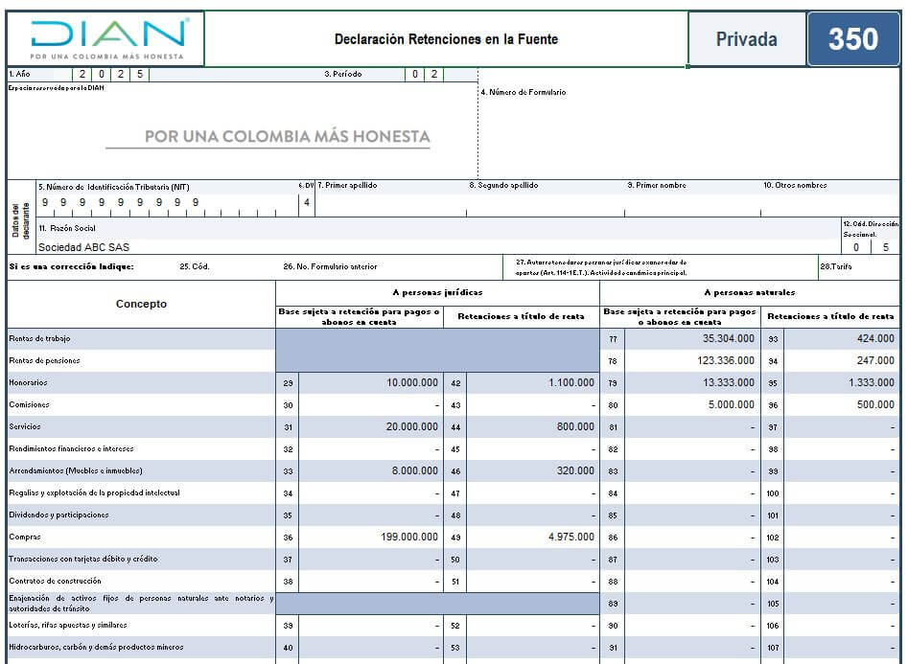Select the Declaración Retenciones en la Fuente title
Screen dimensions: 908x664
point(446,39)
